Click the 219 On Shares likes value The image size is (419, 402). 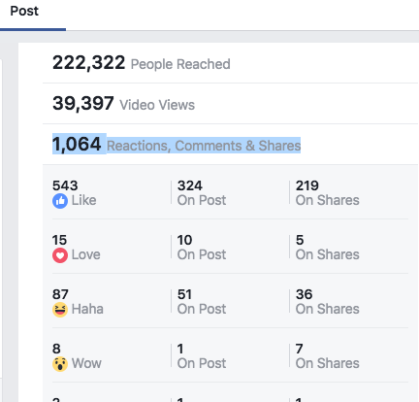[x=307, y=185]
